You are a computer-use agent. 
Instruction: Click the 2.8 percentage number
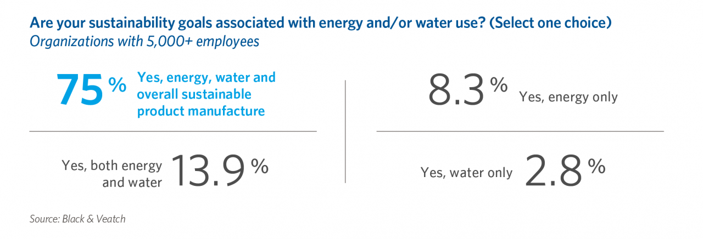[553, 171]
